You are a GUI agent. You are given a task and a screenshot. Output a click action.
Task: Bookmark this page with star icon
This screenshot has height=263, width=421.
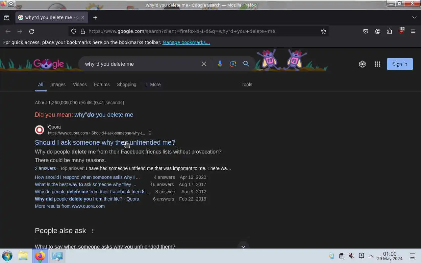coord(324,31)
